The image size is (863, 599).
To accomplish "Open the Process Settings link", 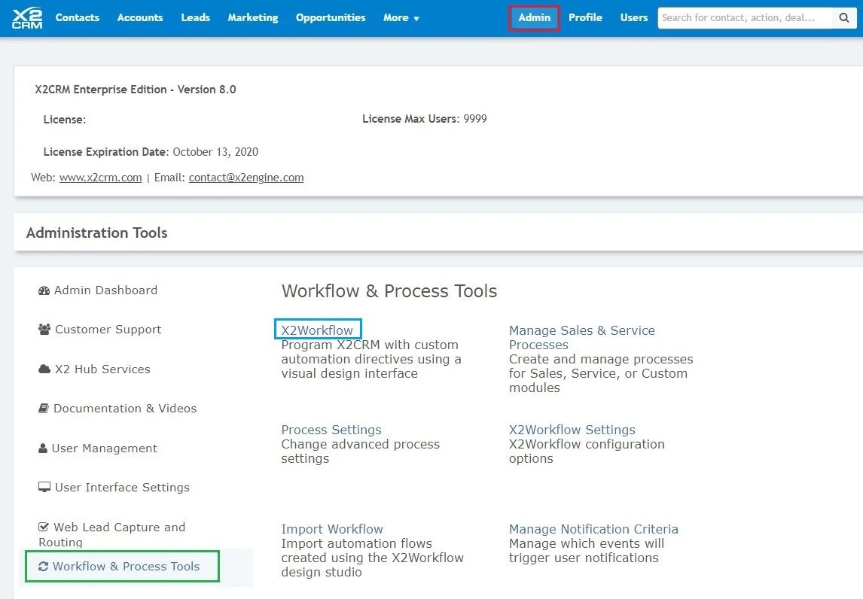I will (331, 430).
